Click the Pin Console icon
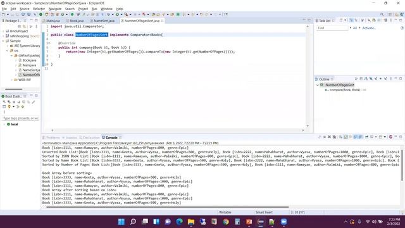This screenshot has height=228, width=405. point(366,137)
